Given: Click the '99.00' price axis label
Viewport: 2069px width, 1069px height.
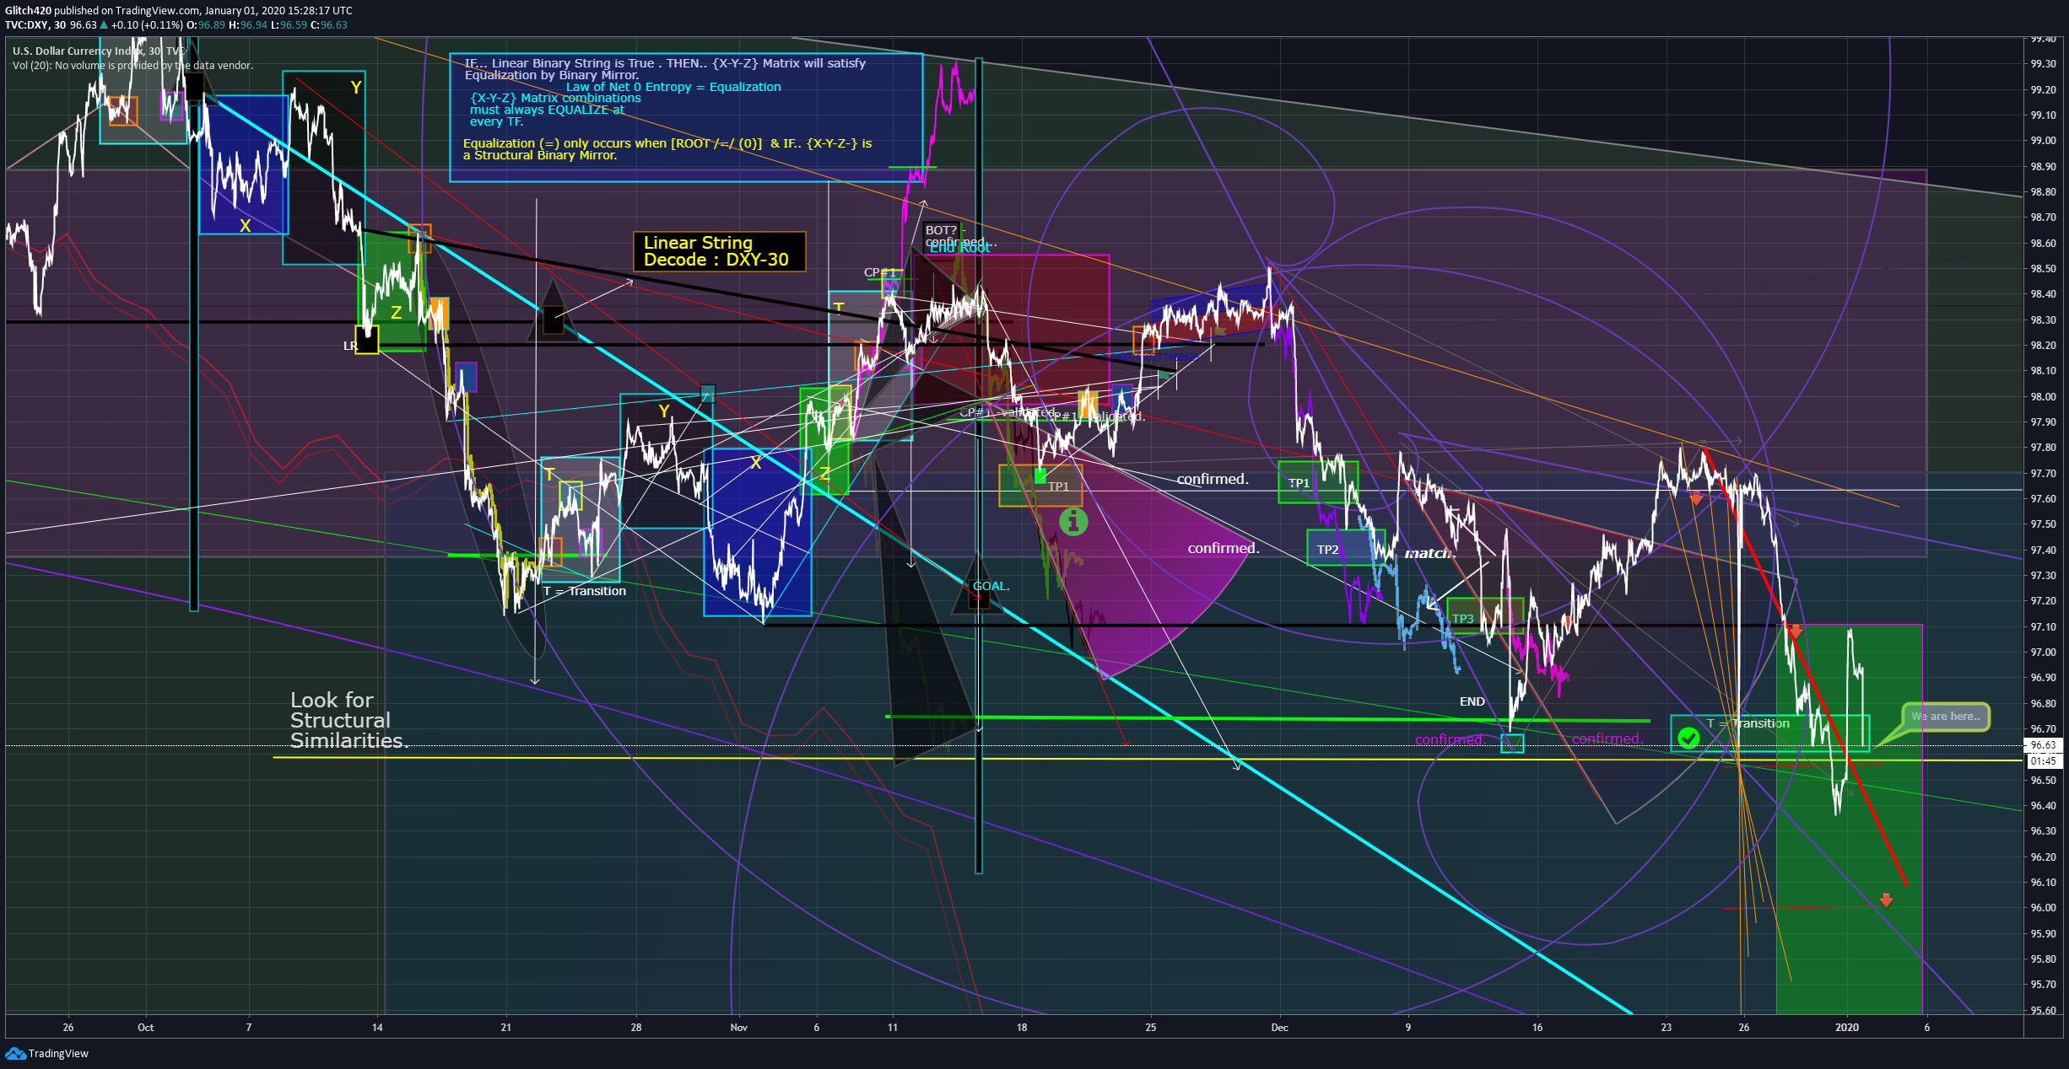Looking at the screenshot, I should [x=2043, y=141].
